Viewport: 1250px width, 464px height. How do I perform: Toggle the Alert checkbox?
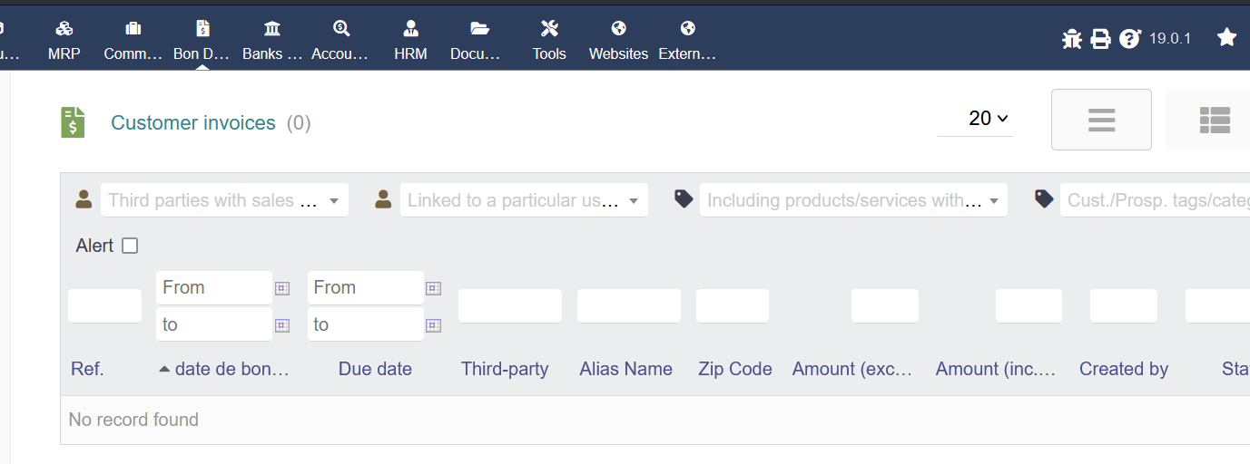point(130,246)
